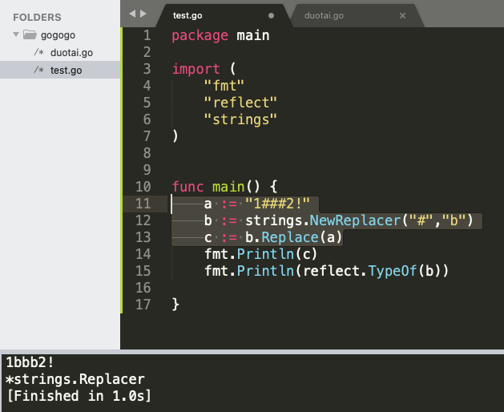Click the '*strings.Replacer' output line

(75, 379)
